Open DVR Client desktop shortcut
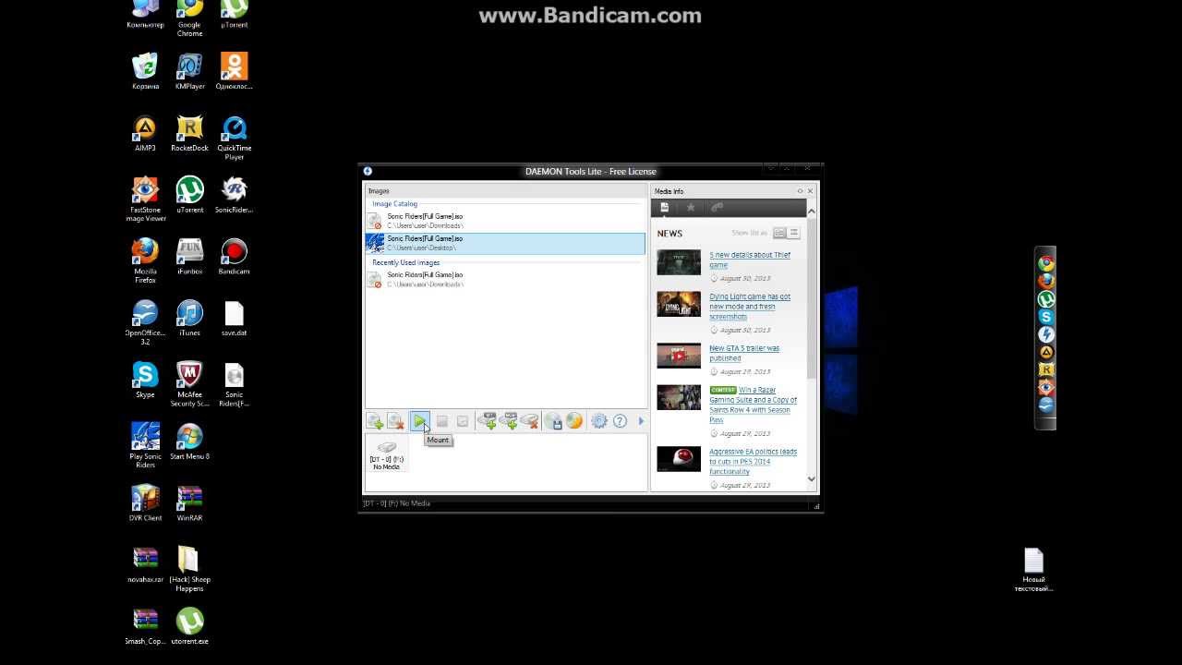 (x=145, y=503)
